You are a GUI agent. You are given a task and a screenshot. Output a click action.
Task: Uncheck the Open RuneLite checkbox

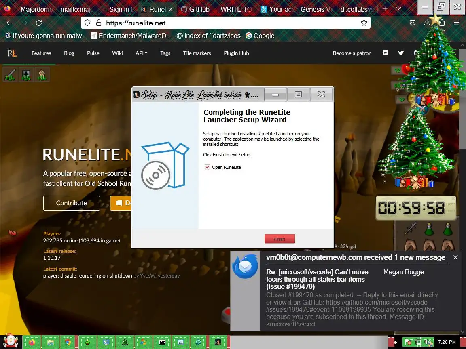click(208, 167)
